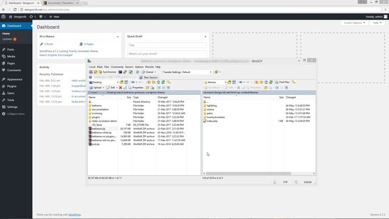Click Properties in the local panel toolbar
This screenshot has height=219, width=389.
click(136, 88)
